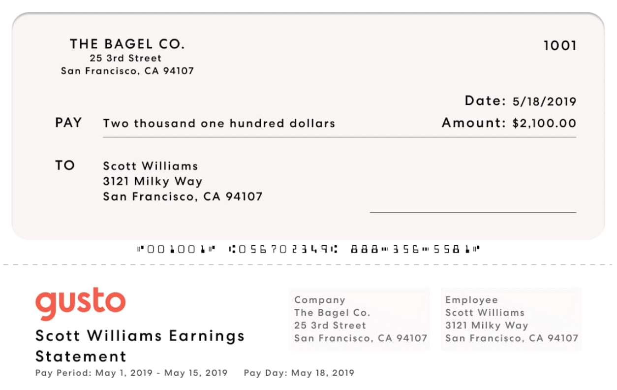The width and height of the screenshot is (617, 390).
Task: Click payee name Scott Williams on the check
Action: (x=150, y=166)
